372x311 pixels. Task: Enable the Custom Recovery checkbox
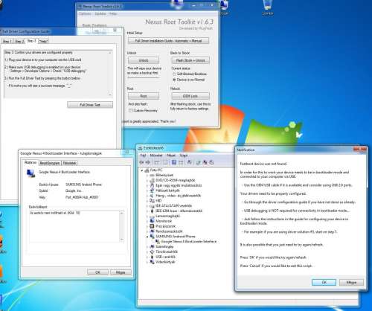click(x=131, y=110)
